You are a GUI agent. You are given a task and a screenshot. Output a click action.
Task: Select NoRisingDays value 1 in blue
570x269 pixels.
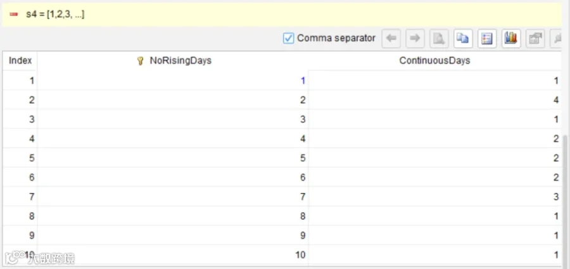tap(173, 80)
